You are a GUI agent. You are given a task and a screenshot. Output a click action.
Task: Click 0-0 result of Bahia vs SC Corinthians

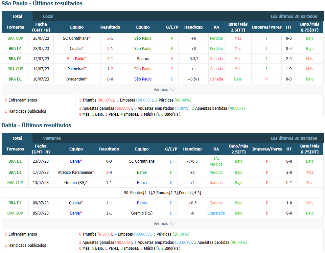pyautogui.click(x=109, y=161)
